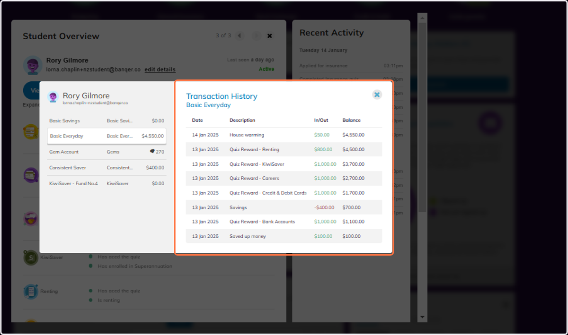The image size is (568, 335).
Task: Click Quiz Reward - Credit & Debit Cards row
Action: tap(284, 193)
